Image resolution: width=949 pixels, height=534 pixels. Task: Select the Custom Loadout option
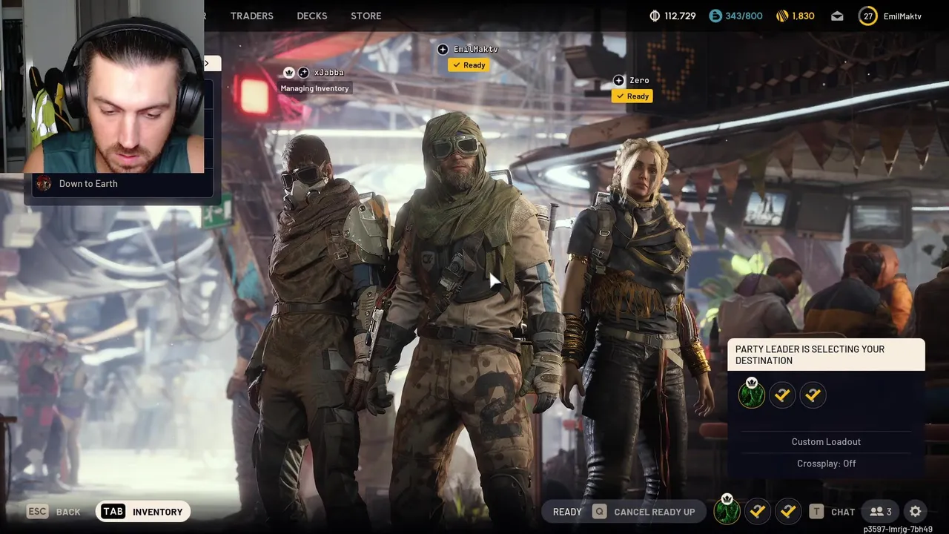click(x=826, y=441)
